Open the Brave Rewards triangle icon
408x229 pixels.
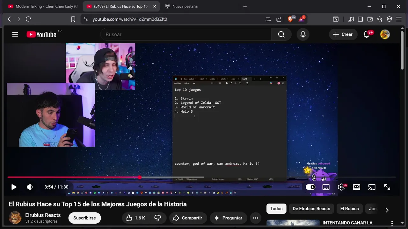[302, 19]
